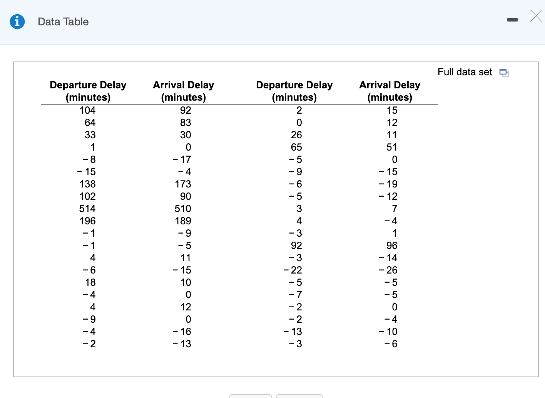Select the value 104 in departure delays
Screen dimensions: 545x398
pyautogui.click(x=87, y=110)
